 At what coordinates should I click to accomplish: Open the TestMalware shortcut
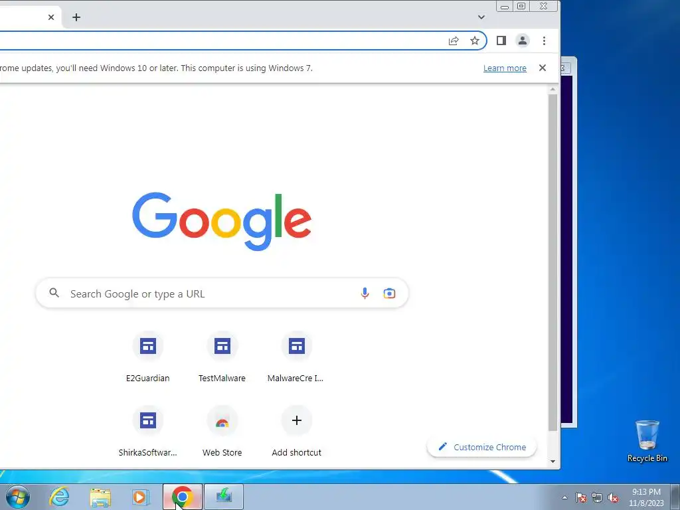(x=222, y=357)
